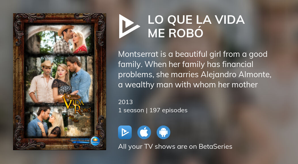Open the blue BetaSeries app icon
Viewport: 298px width, 164px height.
click(x=125, y=132)
